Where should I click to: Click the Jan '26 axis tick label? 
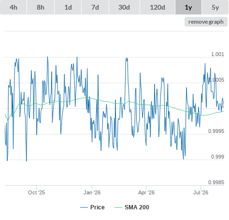92,192
